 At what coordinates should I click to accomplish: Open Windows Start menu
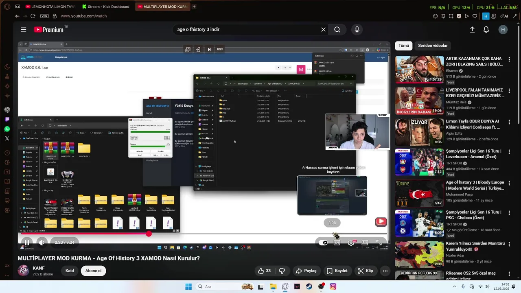[x=188, y=286]
